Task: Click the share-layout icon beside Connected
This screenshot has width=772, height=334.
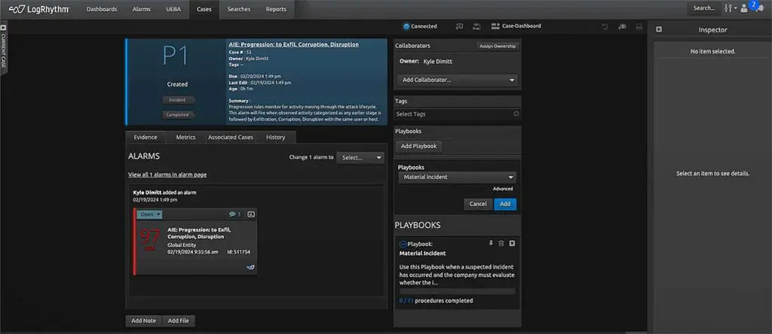Action: [x=459, y=26]
